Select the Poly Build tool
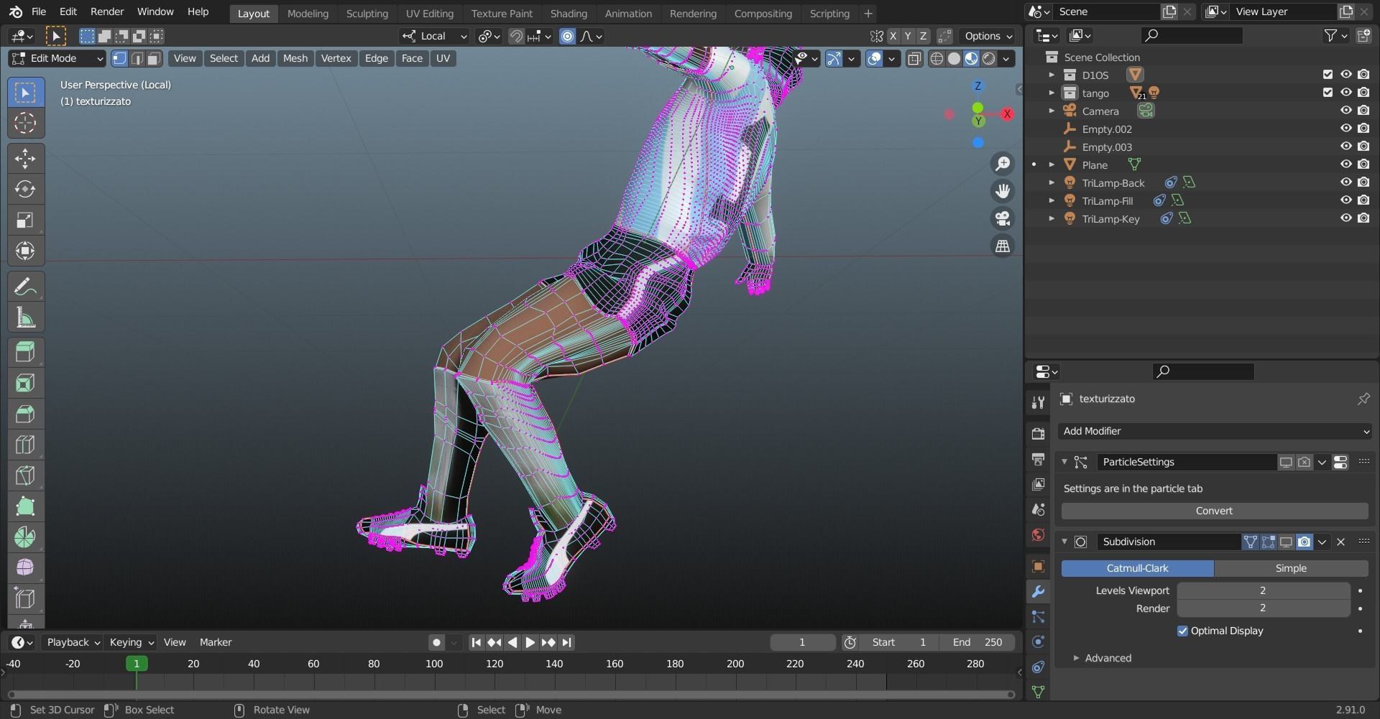Viewport: 1380px width, 719px height. 25,507
